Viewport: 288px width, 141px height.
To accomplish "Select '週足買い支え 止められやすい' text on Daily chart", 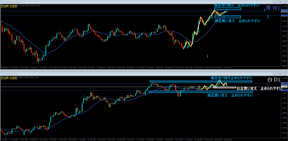I will click(x=230, y=95).
